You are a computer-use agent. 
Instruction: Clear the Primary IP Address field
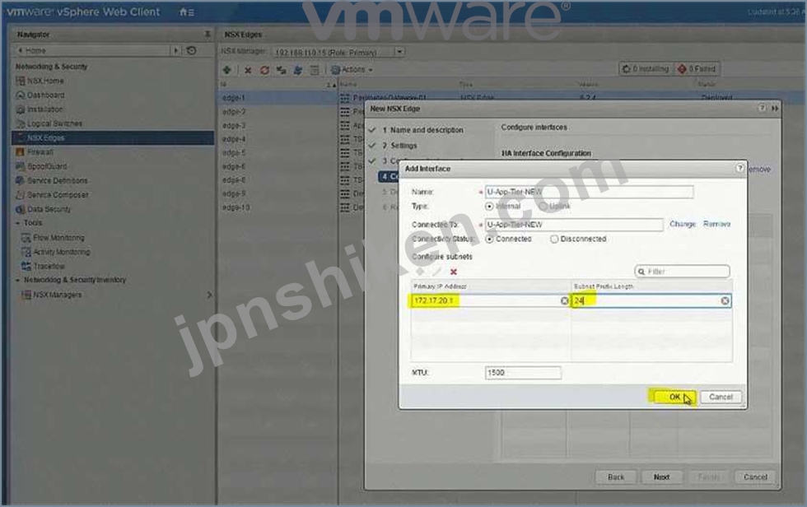pyautogui.click(x=564, y=300)
